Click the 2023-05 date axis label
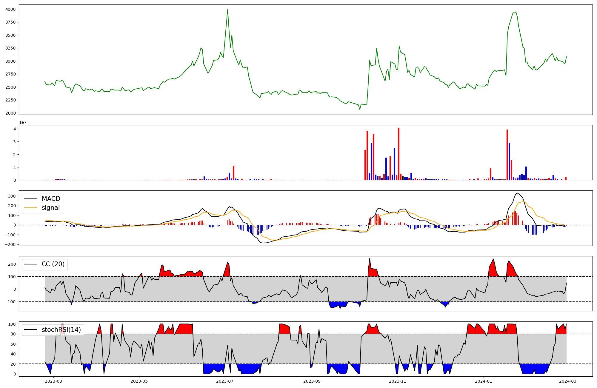This screenshot has height=388, width=597. pyautogui.click(x=139, y=381)
